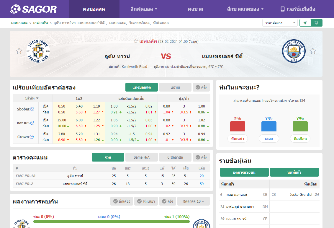Enable same league filter in head-to-head
334x228 pixels.
pyautogui.click(x=122, y=201)
